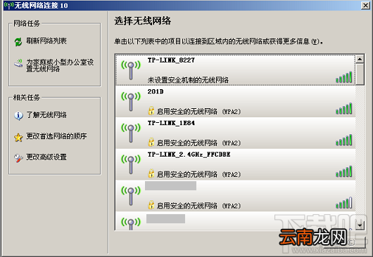Open 了解无线网络 link
This screenshot has width=373, height=257.
point(46,115)
